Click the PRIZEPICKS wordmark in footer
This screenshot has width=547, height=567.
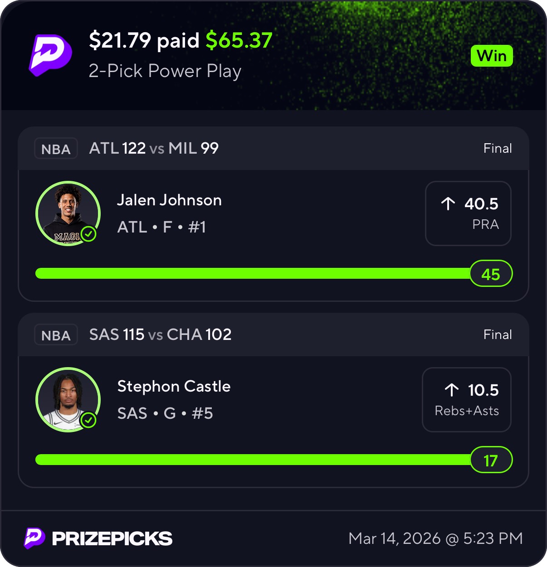coord(112,538)
